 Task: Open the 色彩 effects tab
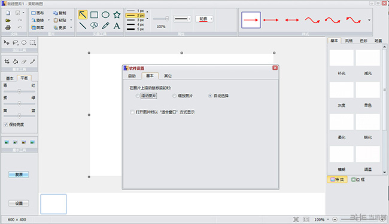(363, 41)
